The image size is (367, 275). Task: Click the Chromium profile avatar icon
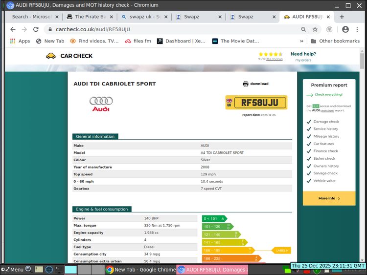345,29
